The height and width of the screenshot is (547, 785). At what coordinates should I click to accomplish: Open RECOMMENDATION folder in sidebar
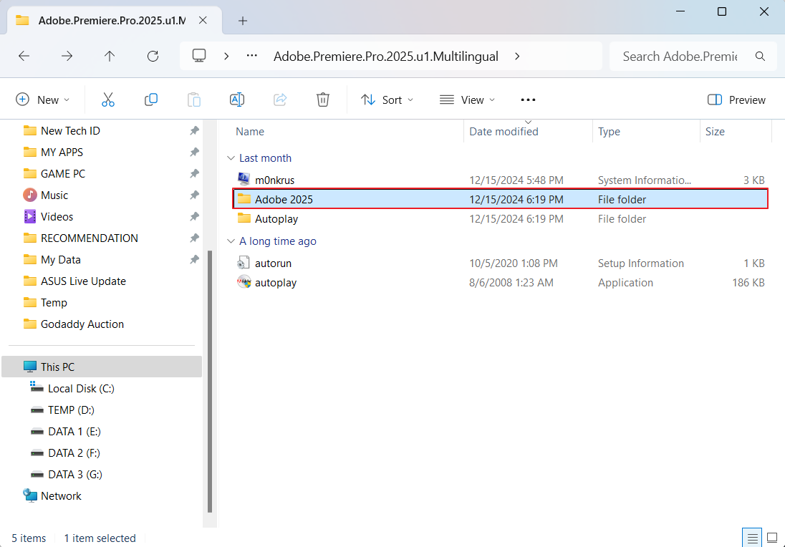click(x=89, y=238)
